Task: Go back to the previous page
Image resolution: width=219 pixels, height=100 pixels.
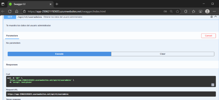Action: [x=3, y=11]
